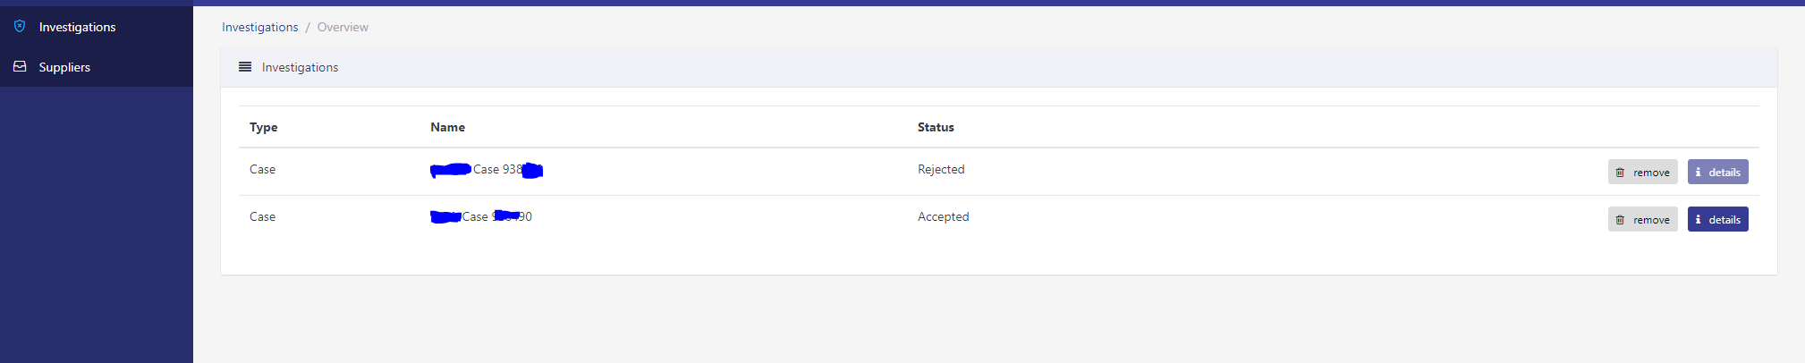
Task: Click the Type column header
Action: (x=263, y=127)
